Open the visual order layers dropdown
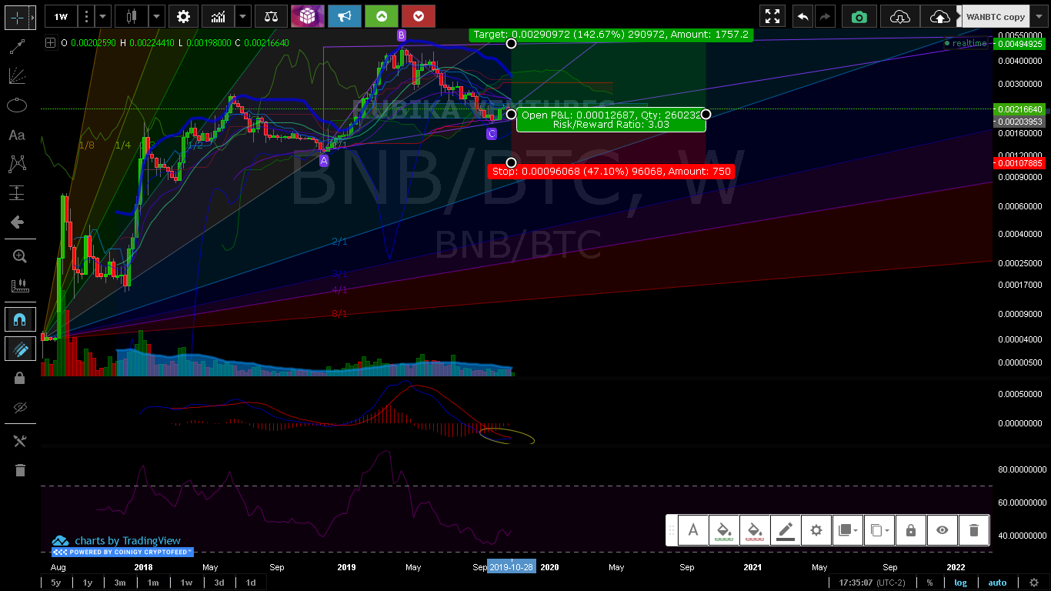 (847, 530)
